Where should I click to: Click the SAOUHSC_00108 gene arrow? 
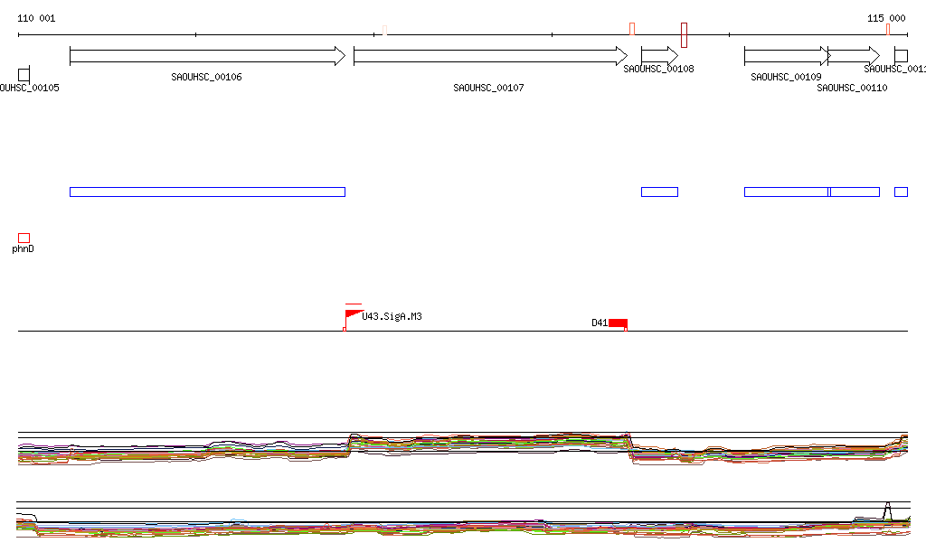click(x=659, y=56)
